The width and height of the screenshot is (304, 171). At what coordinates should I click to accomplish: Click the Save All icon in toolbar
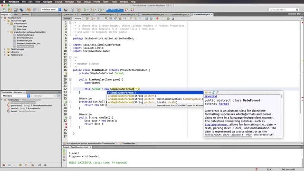pyautogui.click(x=21, y=9)
